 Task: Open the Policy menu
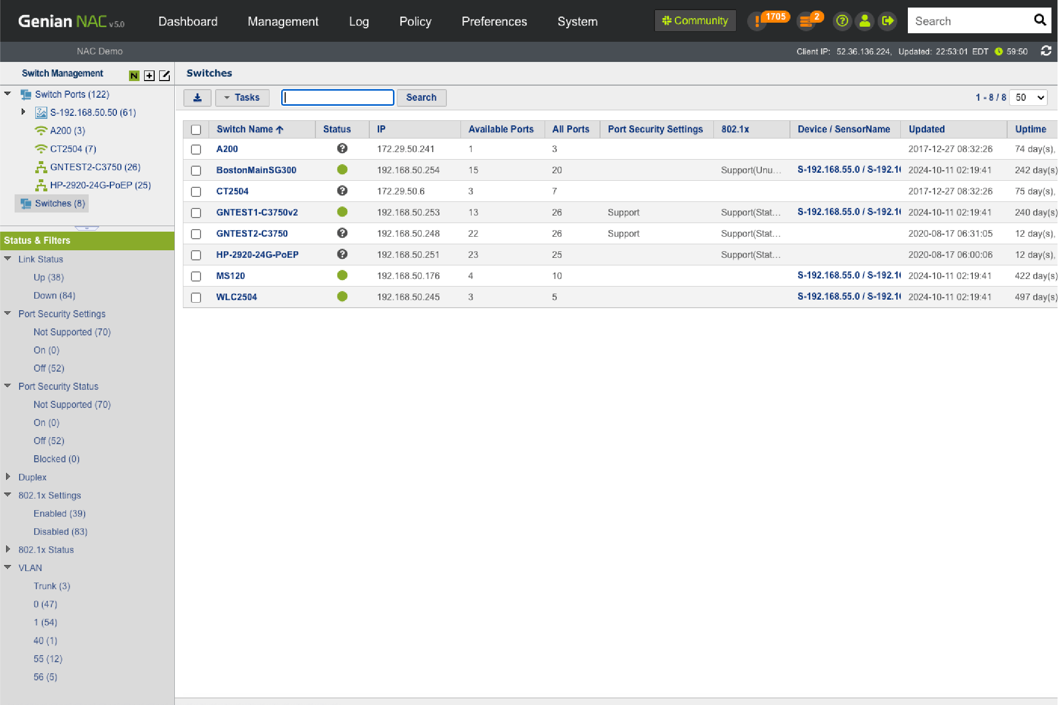[x=415, y=21]
